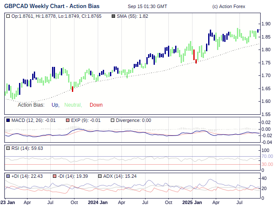Click the white OHLC price legend square
Screen dimensions: 275x207
pyautogui.click(x=8, y=16)
